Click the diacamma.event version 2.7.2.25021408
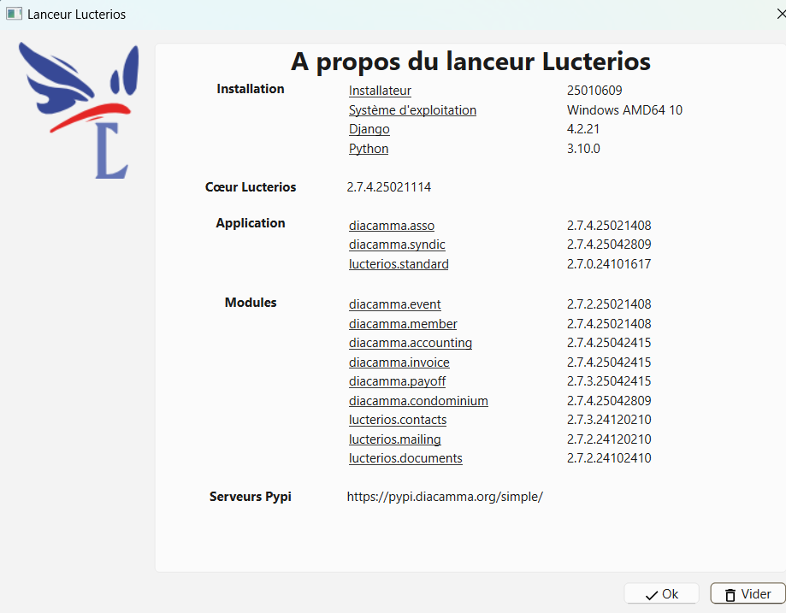 tap(609, 304)
